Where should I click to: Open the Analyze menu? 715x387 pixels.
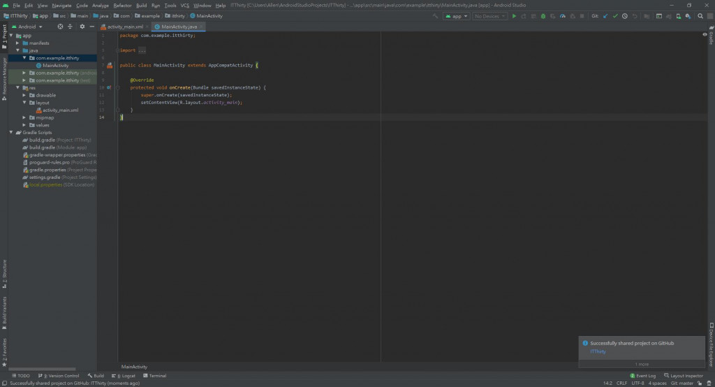click(x=101, y=6)
